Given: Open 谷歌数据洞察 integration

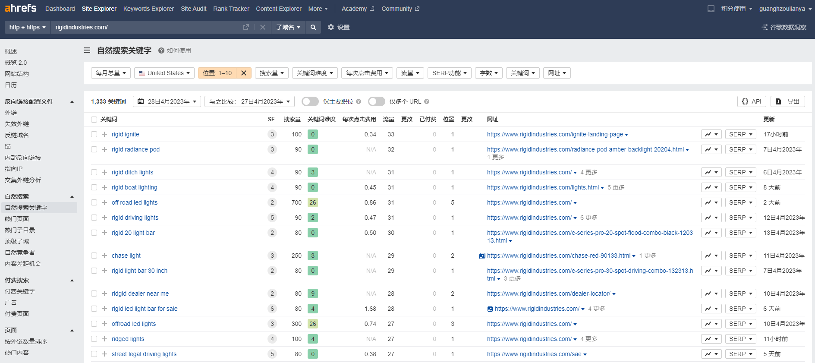Looking at the screenshot, I should pos(784,27).
